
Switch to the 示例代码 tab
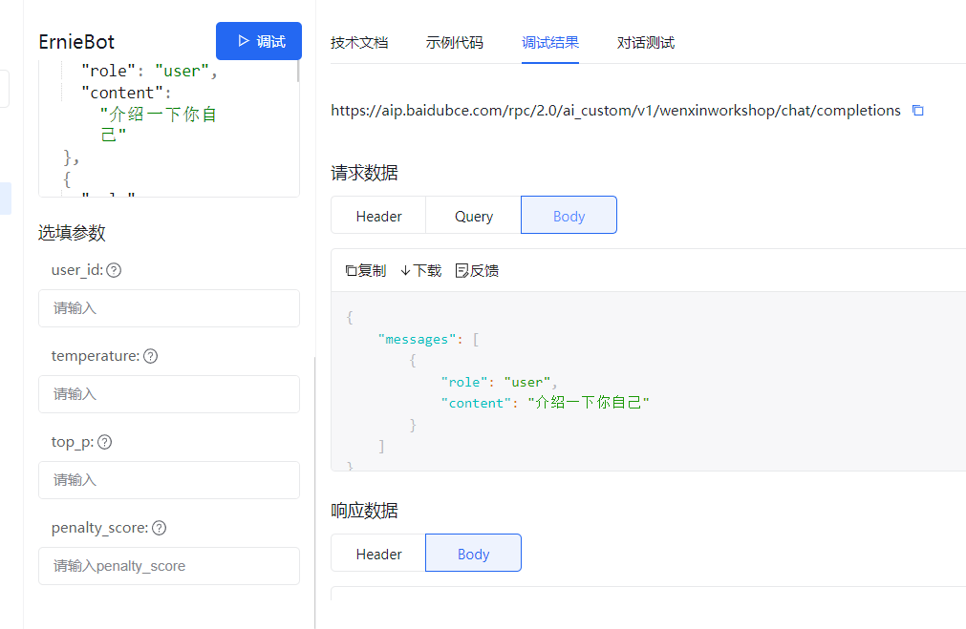click(455, 42)
